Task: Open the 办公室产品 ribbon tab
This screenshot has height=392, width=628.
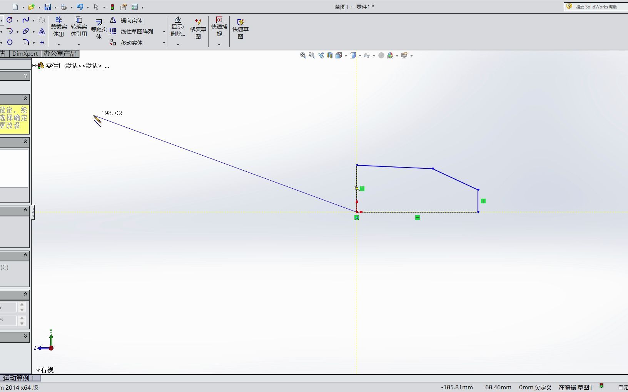Action: pos(60,53)
